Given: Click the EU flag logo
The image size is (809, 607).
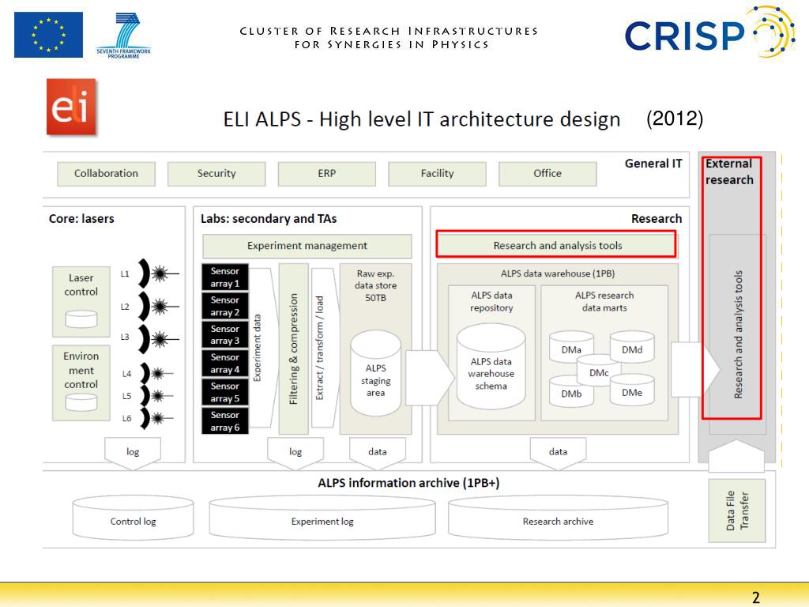Looking at the screenshot, I should (x=48, y=35).
